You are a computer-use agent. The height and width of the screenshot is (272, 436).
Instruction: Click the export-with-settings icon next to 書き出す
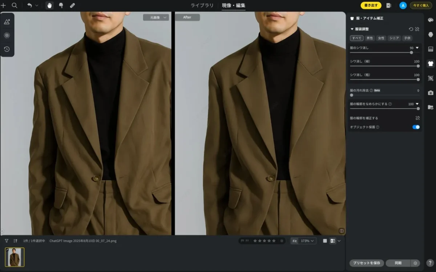point(388,5)
